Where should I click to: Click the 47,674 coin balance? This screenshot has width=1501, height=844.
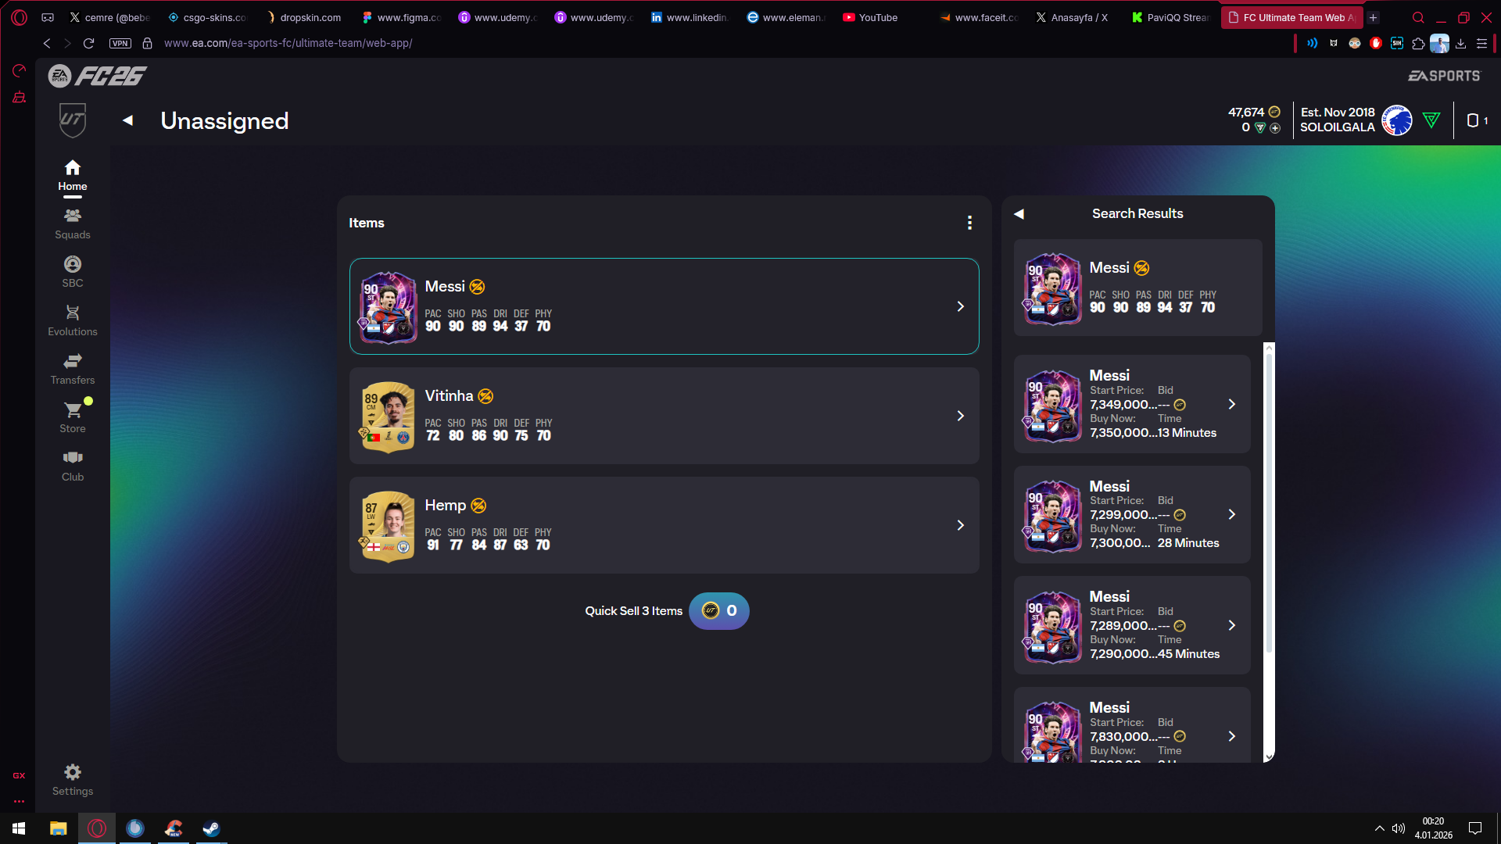[x=1253, y=112]
